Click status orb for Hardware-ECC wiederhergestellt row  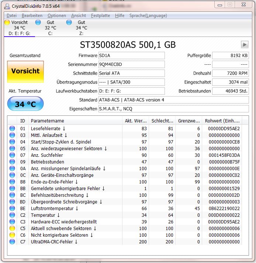[12, 222]
